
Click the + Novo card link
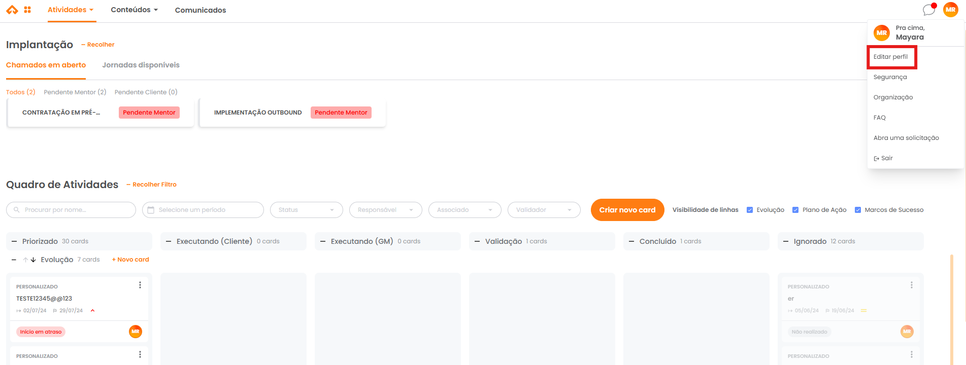click(130, 260)
